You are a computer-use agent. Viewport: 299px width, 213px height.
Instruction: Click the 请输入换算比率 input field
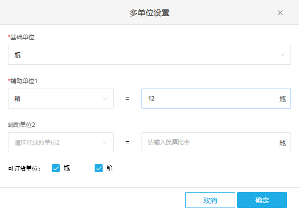coord(216,142)
